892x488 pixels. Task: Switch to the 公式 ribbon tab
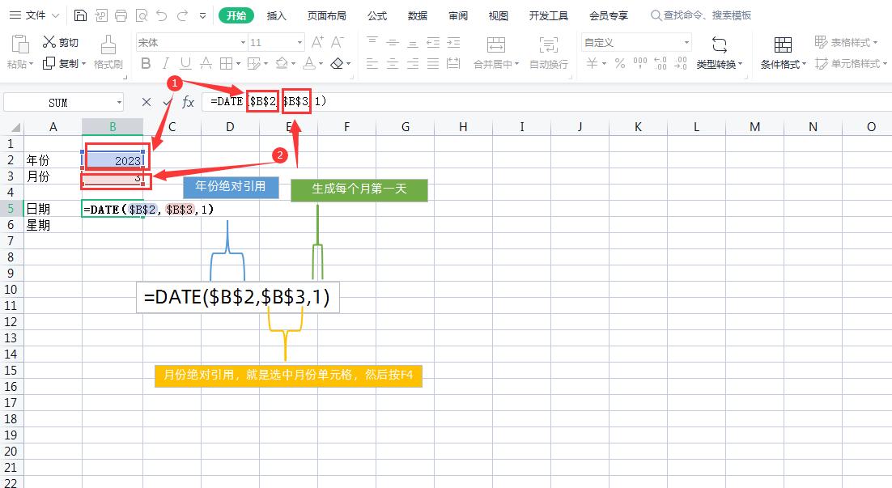point(376,15)
